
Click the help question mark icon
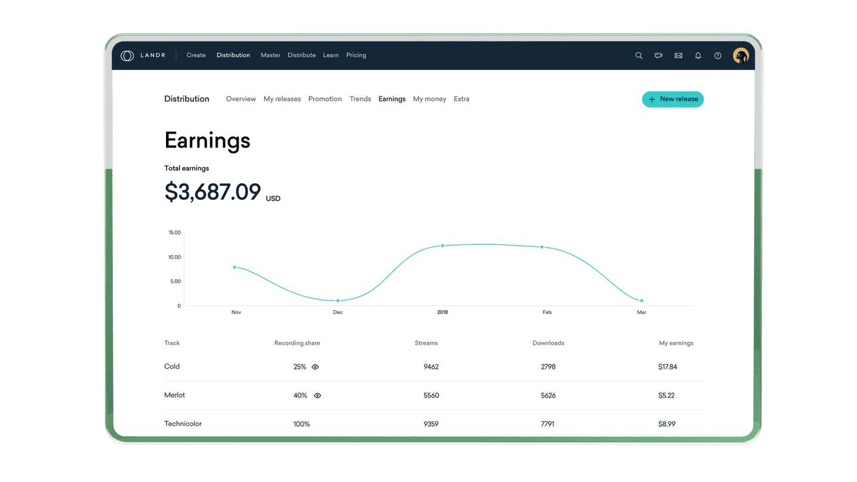pos(718,55)
